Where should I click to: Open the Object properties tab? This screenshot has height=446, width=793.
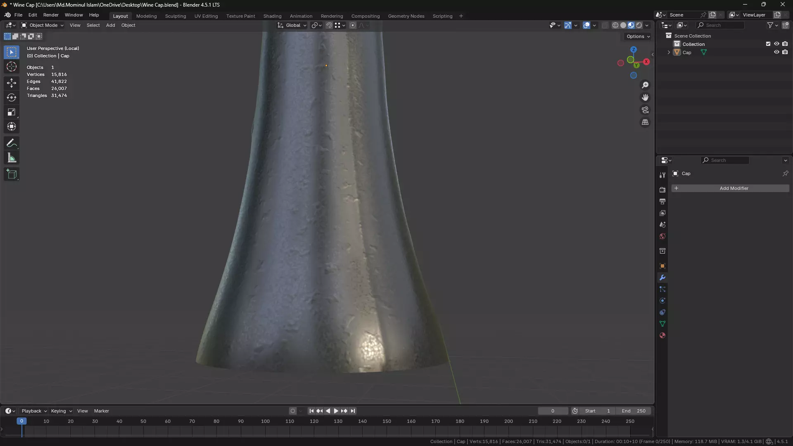(662, 266)
